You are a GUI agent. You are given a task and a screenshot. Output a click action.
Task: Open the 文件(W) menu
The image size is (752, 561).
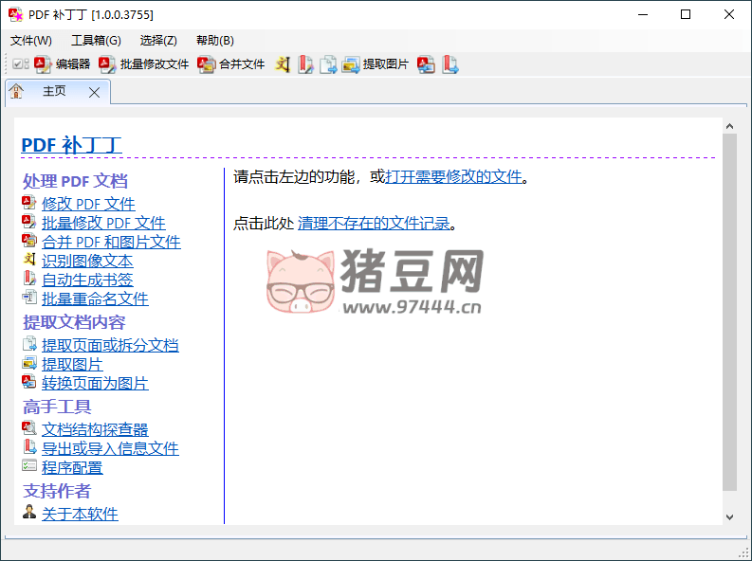tap(31, 40)
